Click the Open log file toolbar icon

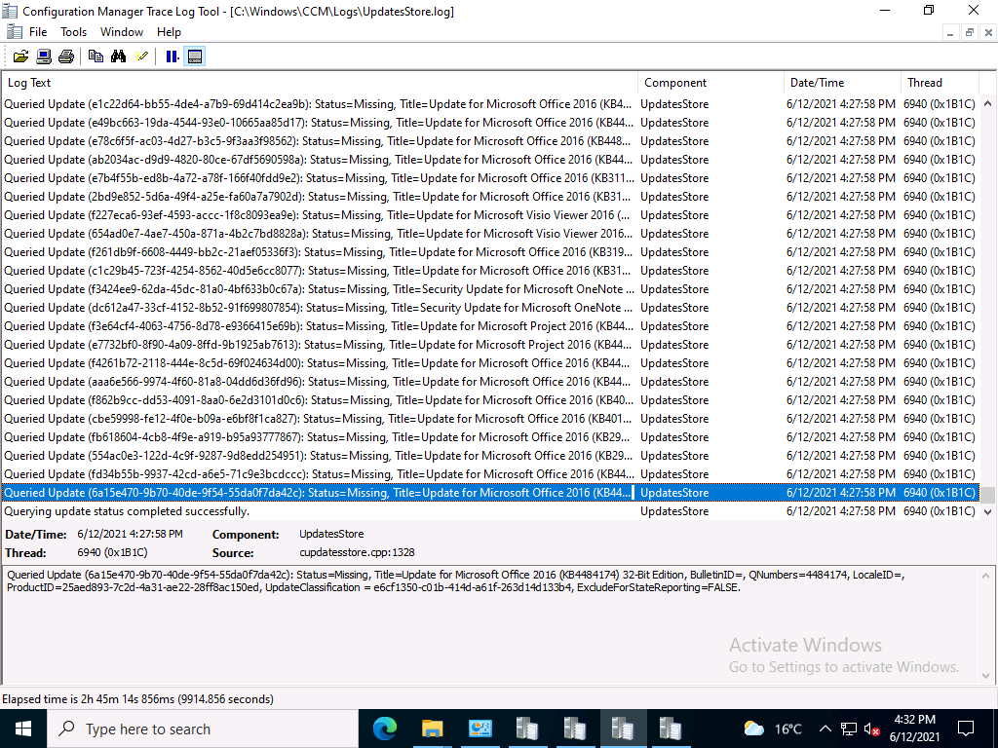21,56
